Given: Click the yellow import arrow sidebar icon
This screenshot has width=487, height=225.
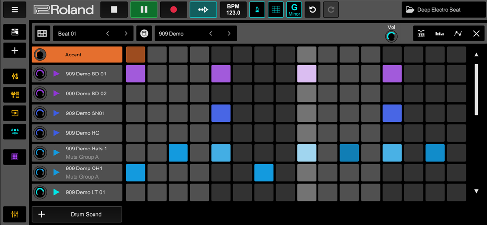Looking at the screenshot, I should (15, 113).
